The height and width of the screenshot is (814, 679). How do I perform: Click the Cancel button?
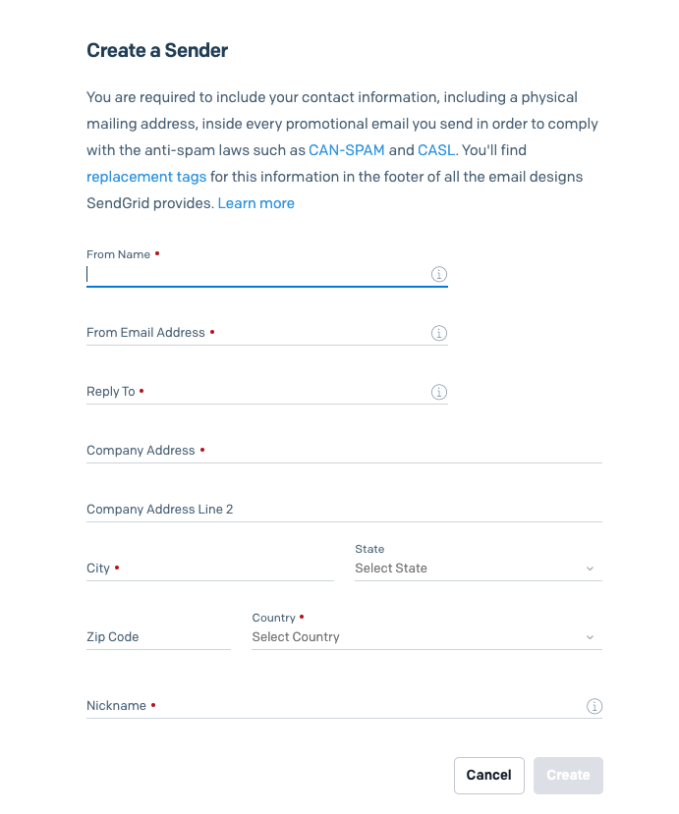(488, 776)
